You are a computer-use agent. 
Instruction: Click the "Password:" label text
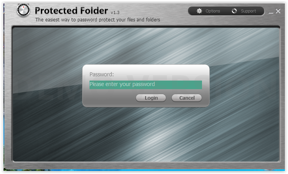coord(102,74)
